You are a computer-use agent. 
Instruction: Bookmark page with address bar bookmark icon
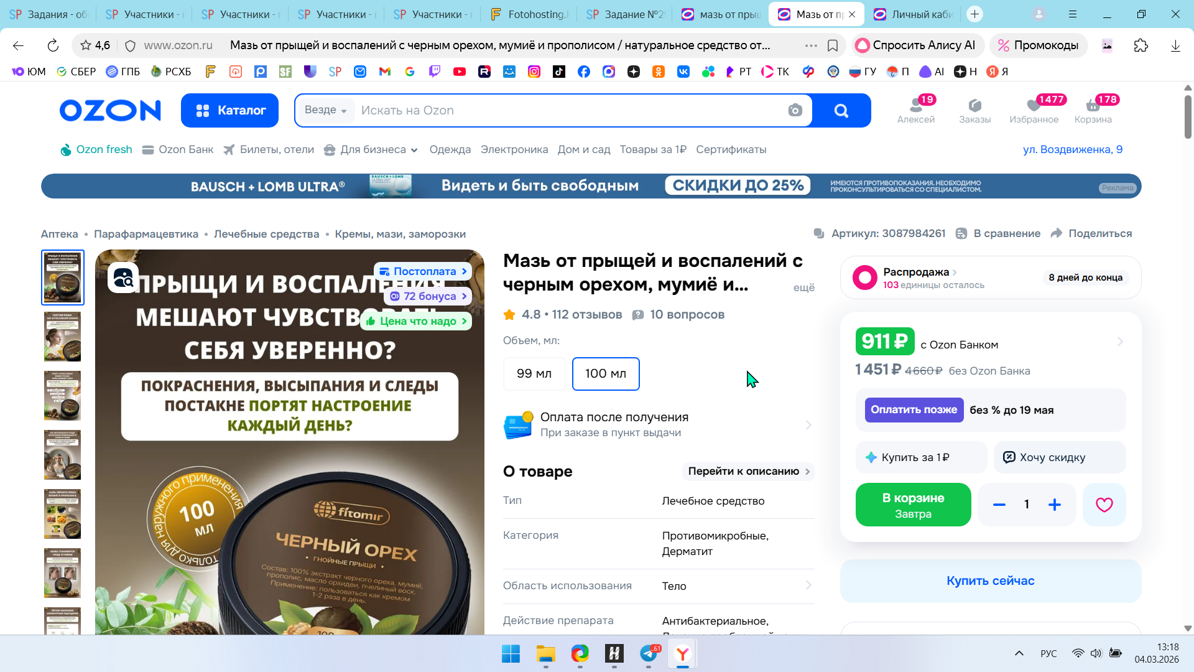pyautogui.click(x=833, y=45)
